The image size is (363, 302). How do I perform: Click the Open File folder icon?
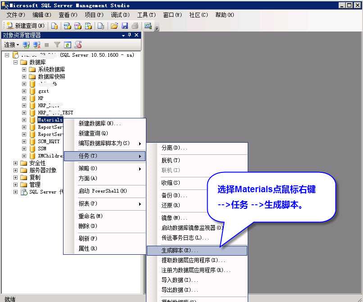(114, 26)
